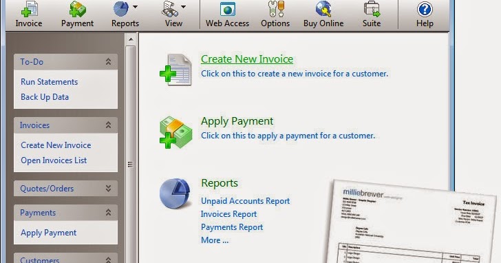
Task: Open the View toolbar dropdown arrow
Action: pos(183,6)
